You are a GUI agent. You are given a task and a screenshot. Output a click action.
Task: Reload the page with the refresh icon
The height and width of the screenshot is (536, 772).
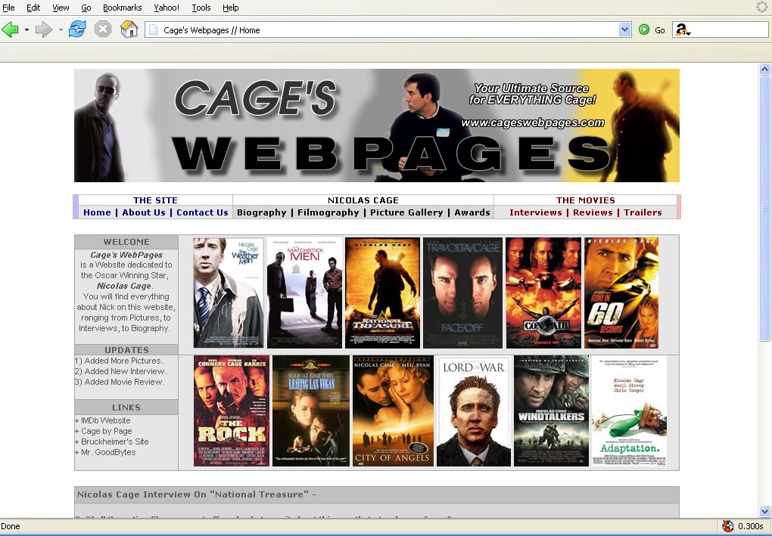[76, 29]
